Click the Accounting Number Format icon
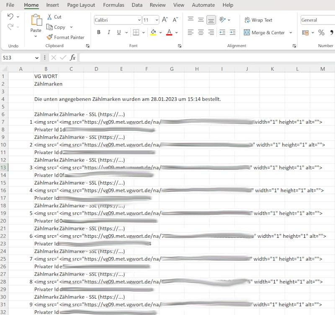Image resolution: width=335 pixels, height=315 pixels. (305, 33)
